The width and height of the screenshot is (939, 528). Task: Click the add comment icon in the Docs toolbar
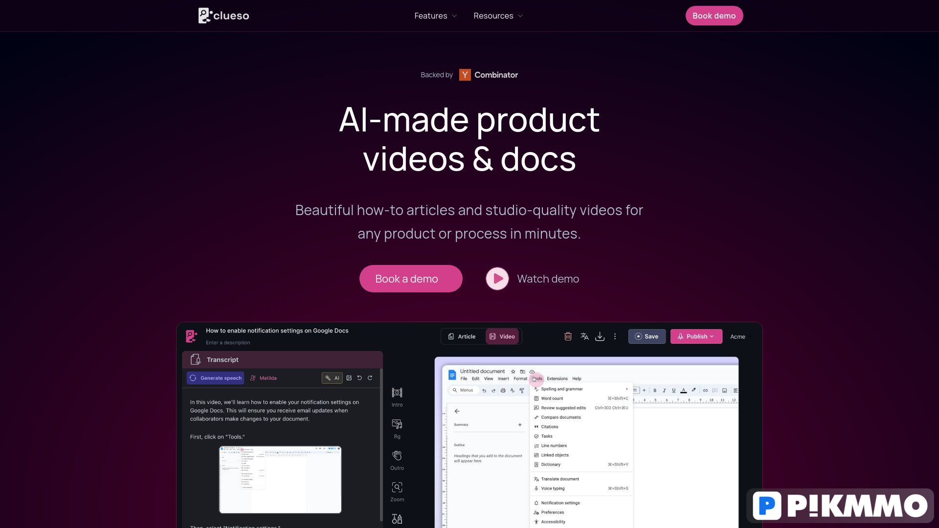tap(715, 391)
